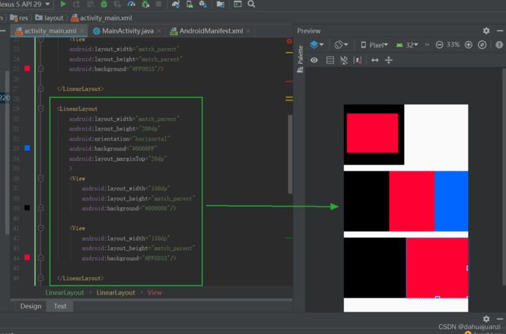This screenshot has width=506, height=334.
Task: Collapse the fold marker at line 36 View
Action: click(x=40, y=178)
